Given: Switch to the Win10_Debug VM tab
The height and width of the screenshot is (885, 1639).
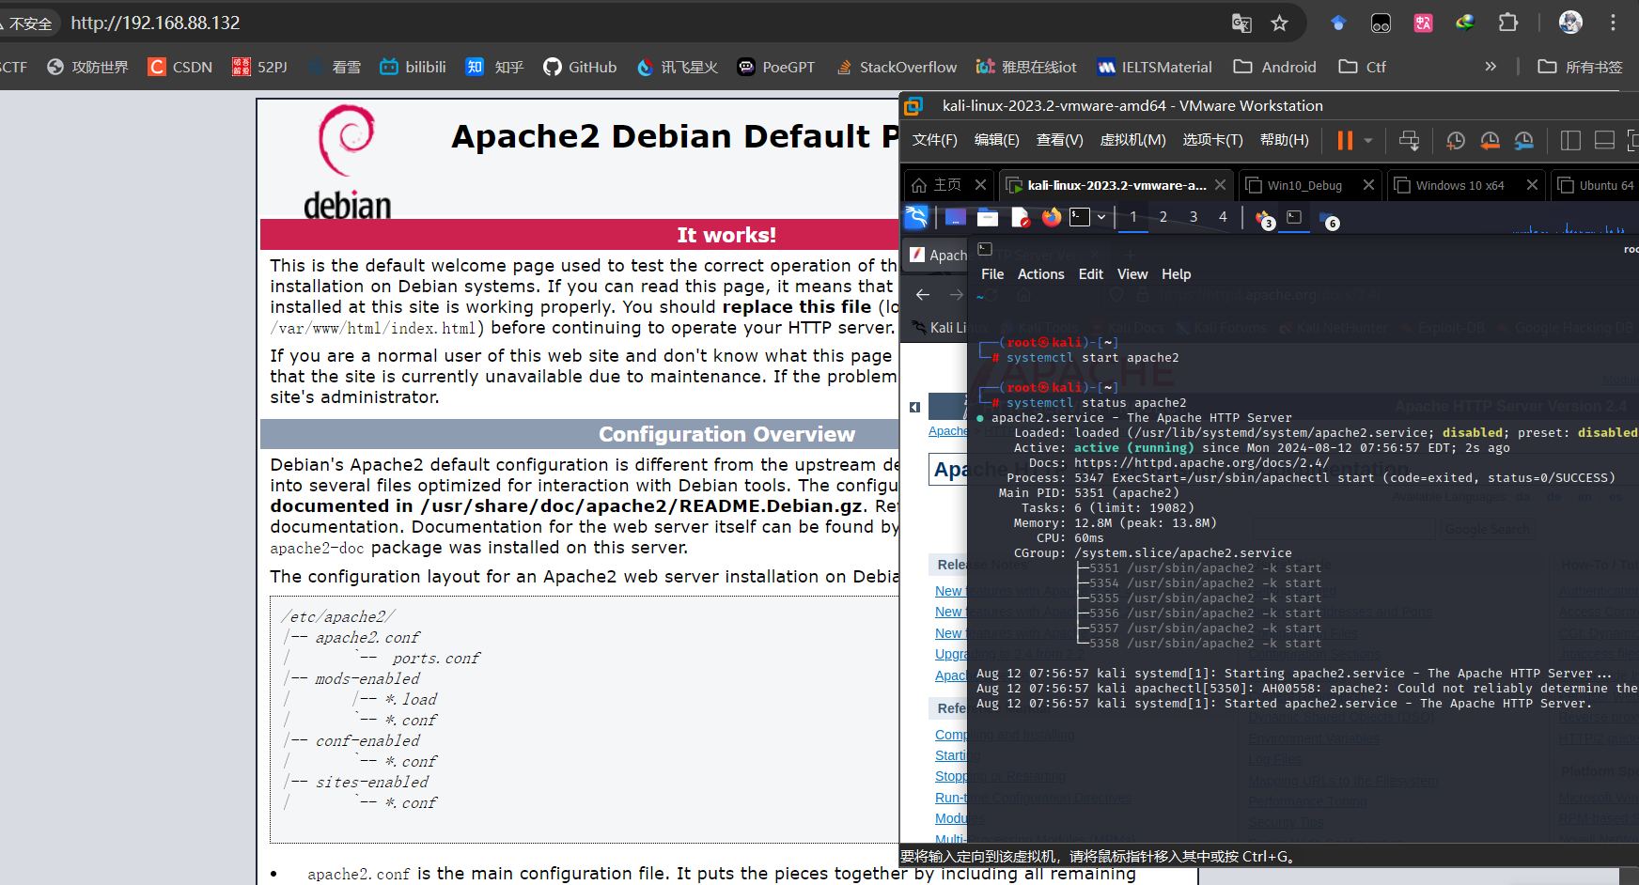Looking at the screenshot, I should (x=1303, y=185).
